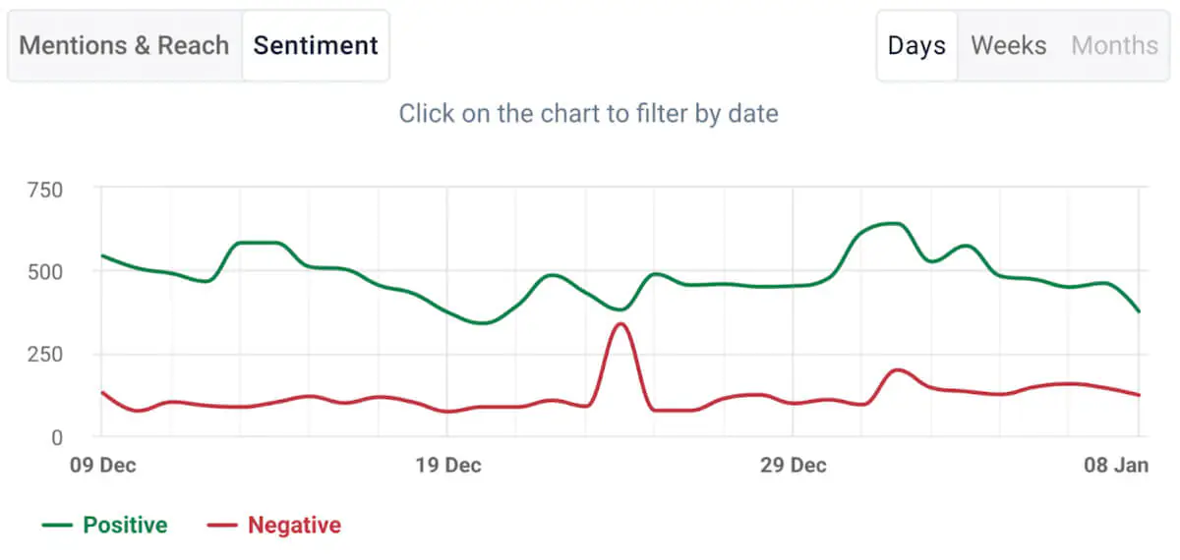Image resolution: width=1180 pixels, height=560 pixels.
Task: Set chart granularity to Days
Action: click(x=916, y=45)
